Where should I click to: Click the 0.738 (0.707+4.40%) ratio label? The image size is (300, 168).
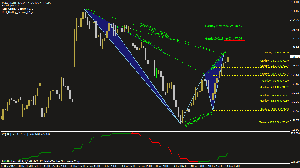click(x=199, y=119)
